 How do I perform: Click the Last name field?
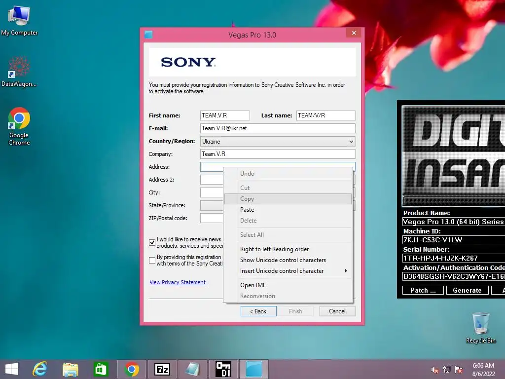(x=325, y=115)
